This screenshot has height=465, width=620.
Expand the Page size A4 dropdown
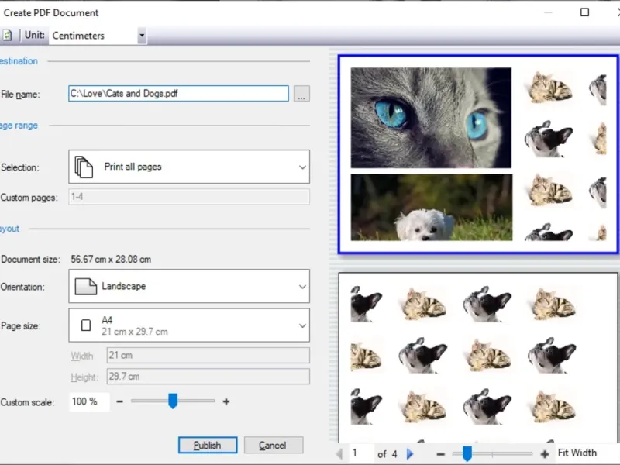(302, 325)
